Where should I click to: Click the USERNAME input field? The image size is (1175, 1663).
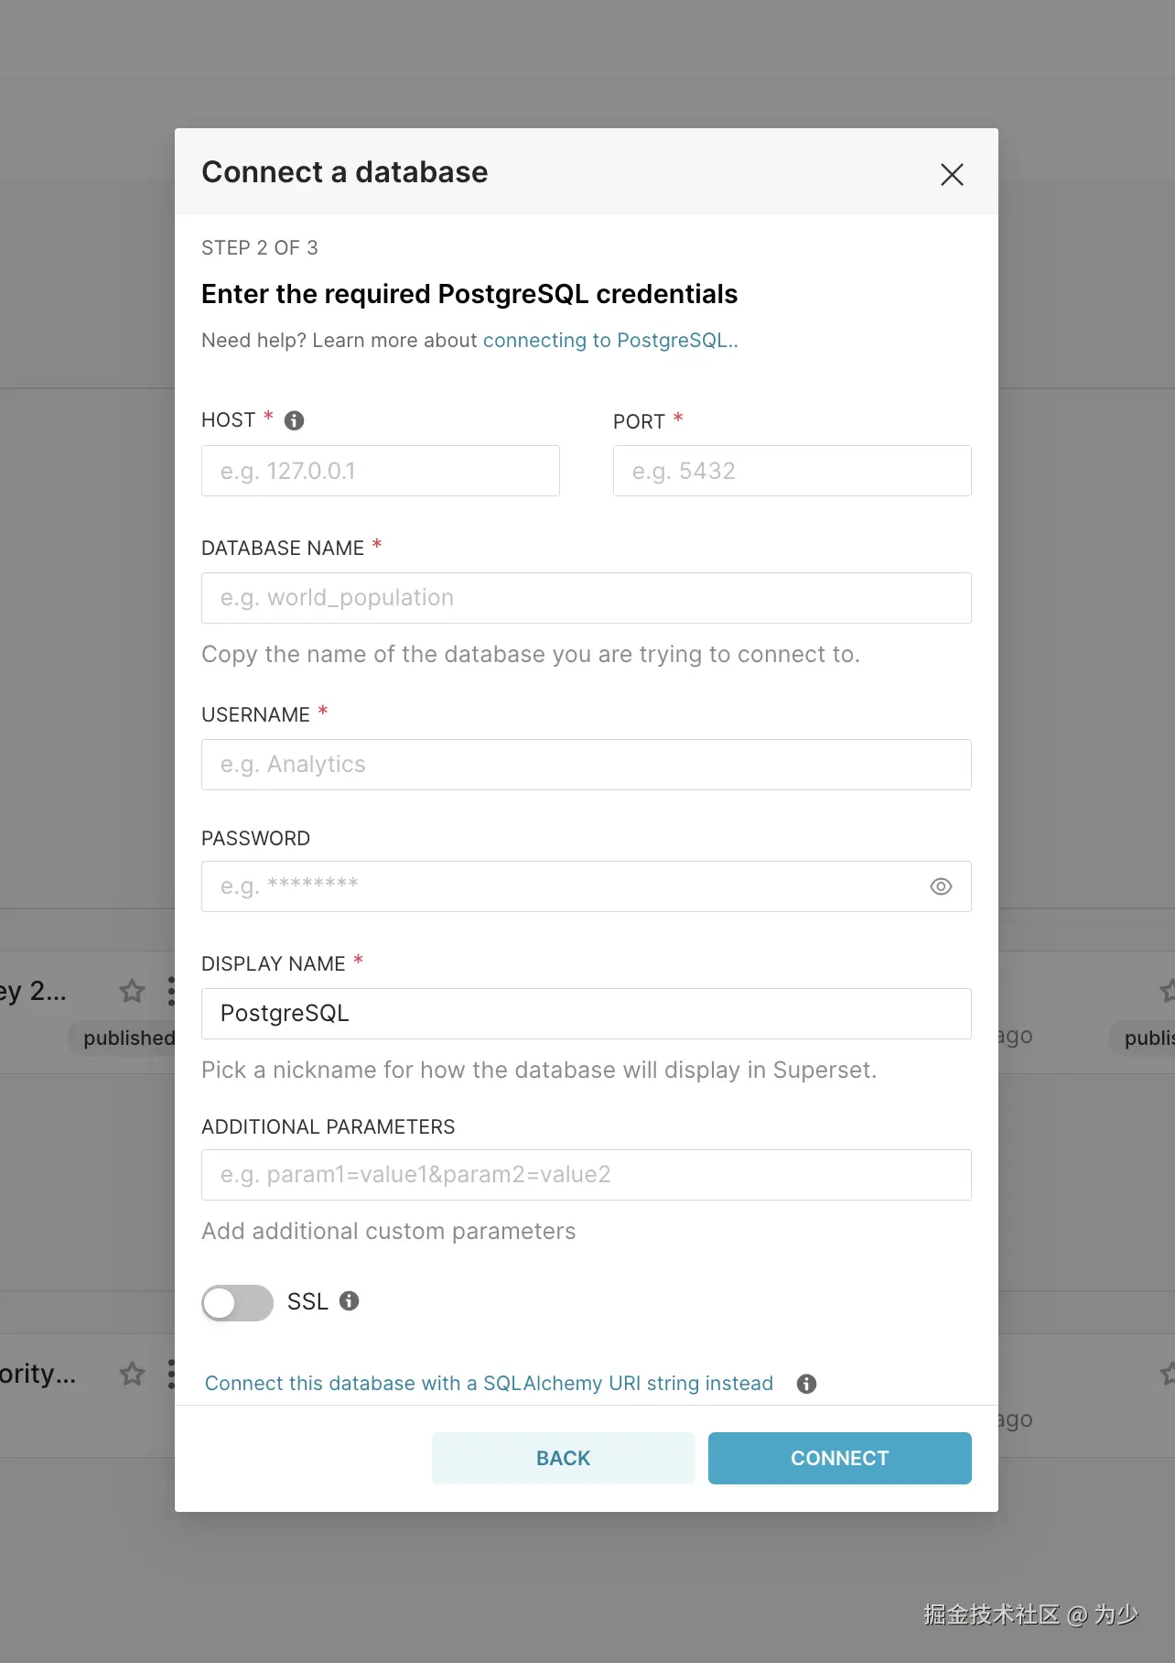[586, 765]
